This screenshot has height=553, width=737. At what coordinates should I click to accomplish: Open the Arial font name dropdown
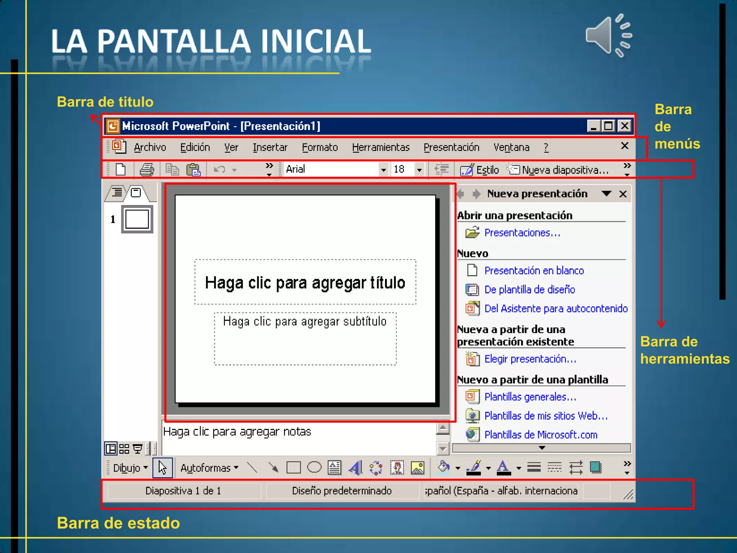[384, 170]
